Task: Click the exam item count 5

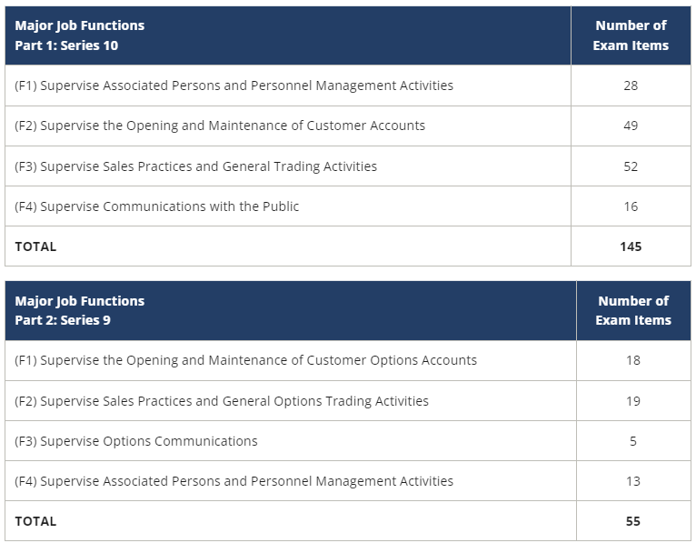Action: coord(633,441)
